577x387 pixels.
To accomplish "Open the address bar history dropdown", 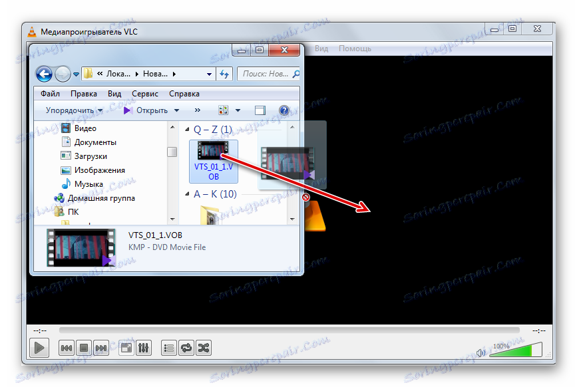I will [209, 74].
